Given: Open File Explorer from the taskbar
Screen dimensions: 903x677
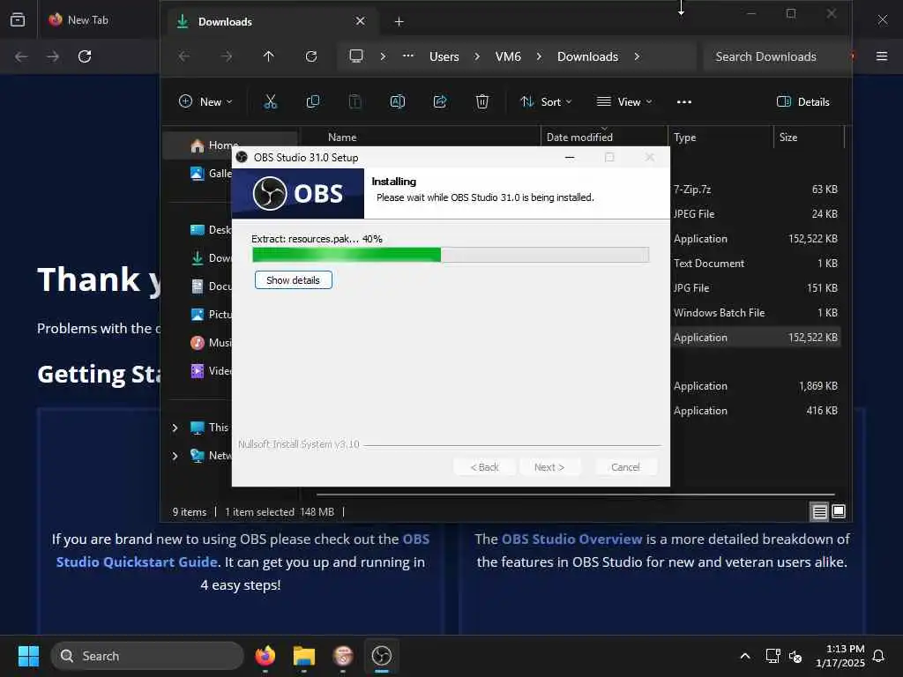Looking at the screenshot, I should pos(304,656).
